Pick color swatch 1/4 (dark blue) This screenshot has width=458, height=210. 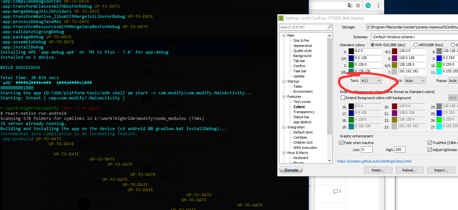pos(351,58)
